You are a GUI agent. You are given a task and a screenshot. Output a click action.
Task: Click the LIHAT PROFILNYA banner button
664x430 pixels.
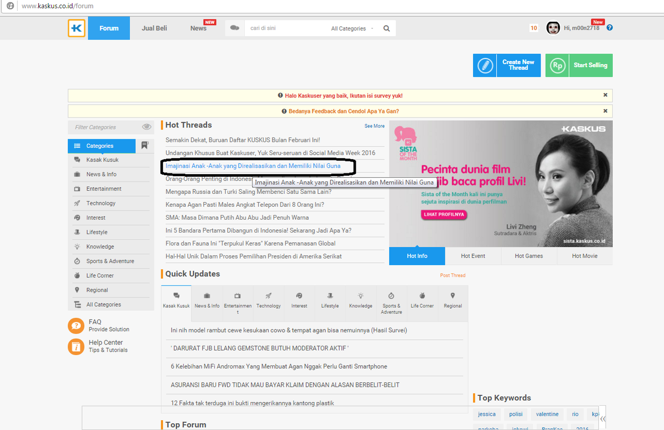point(444,214)
